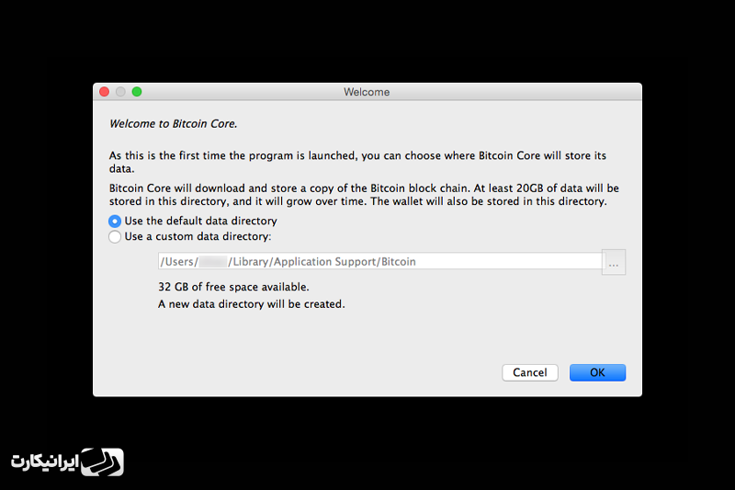735x490 pixels.
Task: Dismiss the dialog with Cancel
Action: point(530,372)
